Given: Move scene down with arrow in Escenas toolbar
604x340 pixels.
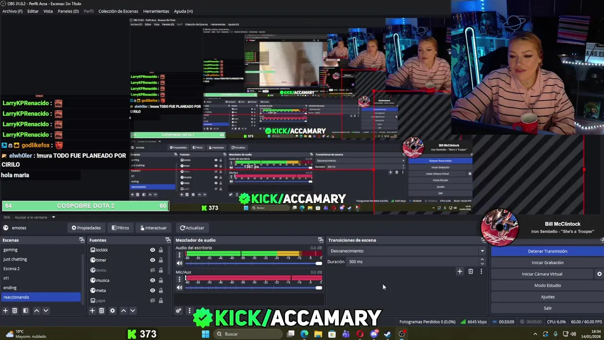Looking at the screenshot, I should 46,311.
